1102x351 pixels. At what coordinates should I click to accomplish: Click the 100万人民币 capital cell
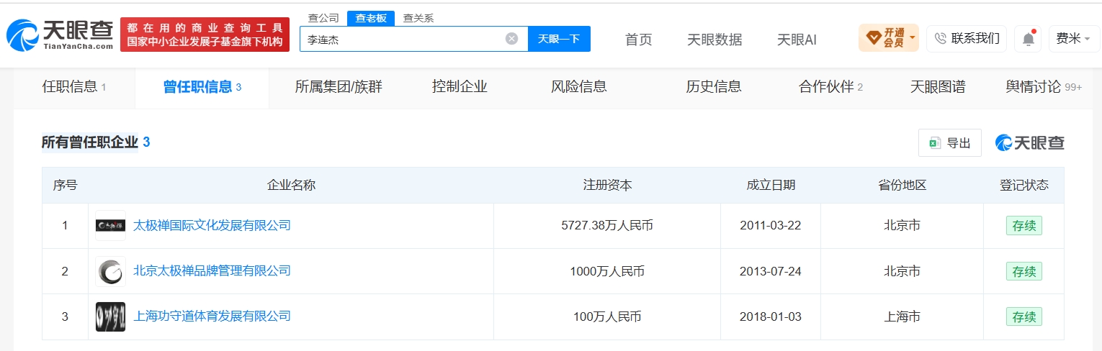[x=607, y=316]
